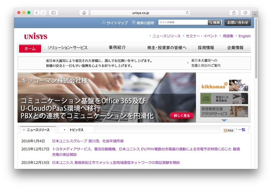272x189 pixels.
Task: Open 黒川茂、社長年頭所感 news article
Action: tap(88, 141)
